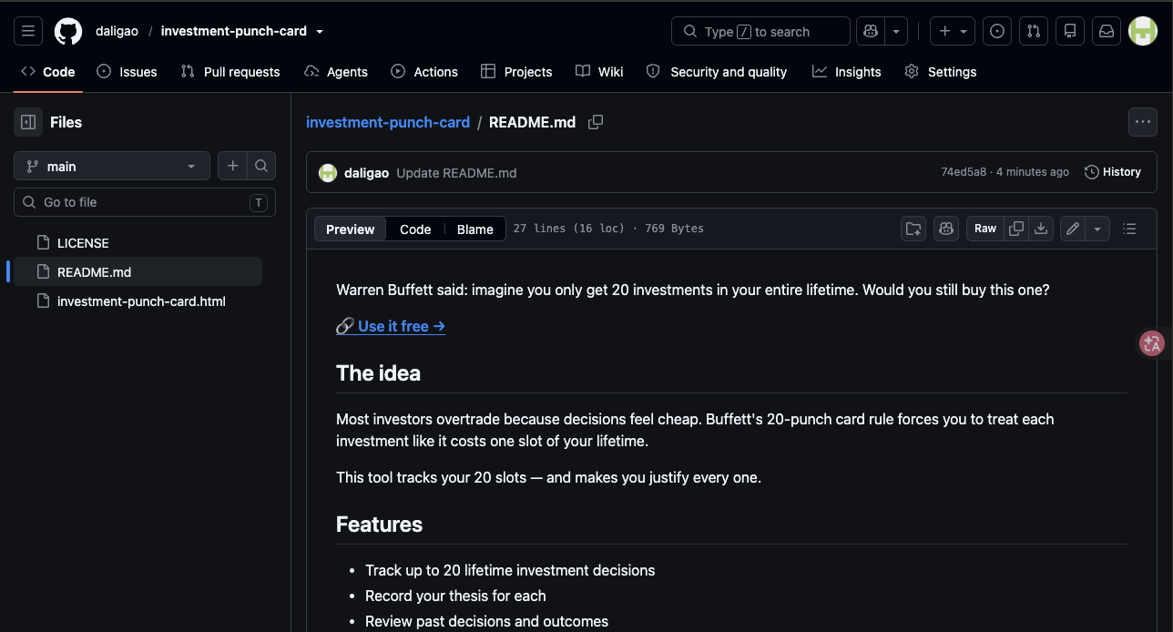
Task: Click daligao commit author avatar
Action: pyautogui.click(x=328, y=172)
